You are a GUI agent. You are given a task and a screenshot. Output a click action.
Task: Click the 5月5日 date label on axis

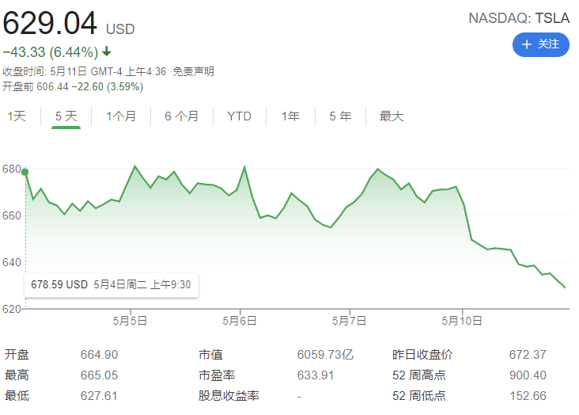(131, 321)
